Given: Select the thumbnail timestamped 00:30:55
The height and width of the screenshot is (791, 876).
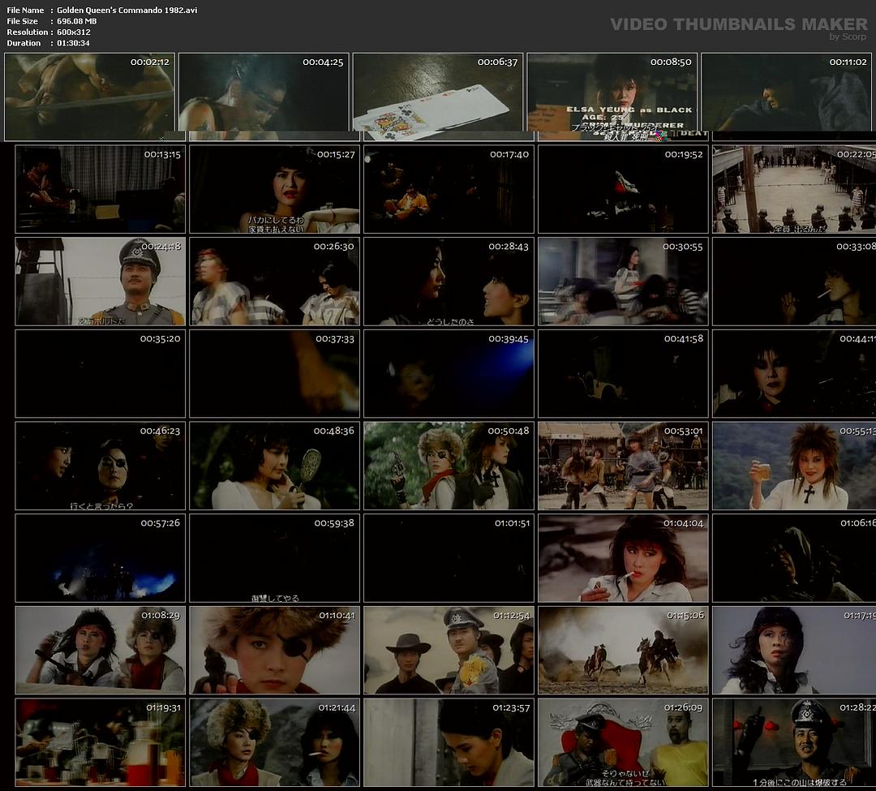Looking at the screenshot, I should point(623,282).
